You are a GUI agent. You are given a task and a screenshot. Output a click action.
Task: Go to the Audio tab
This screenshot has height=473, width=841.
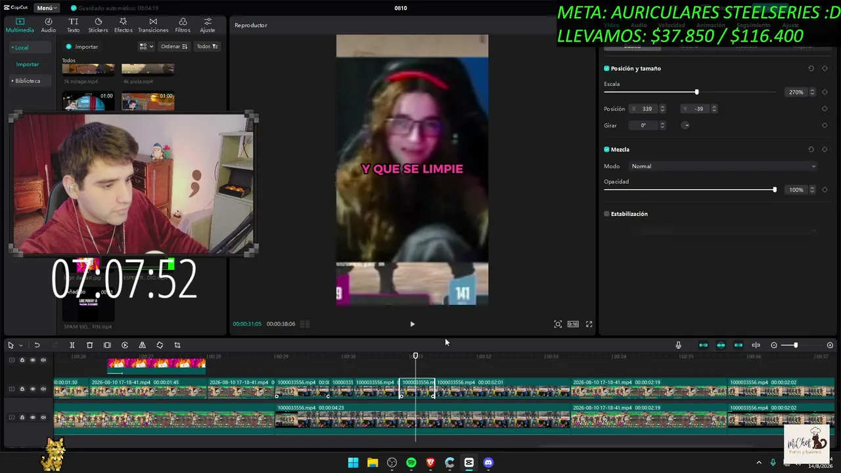pyautogui.click(x=49, y=26)
